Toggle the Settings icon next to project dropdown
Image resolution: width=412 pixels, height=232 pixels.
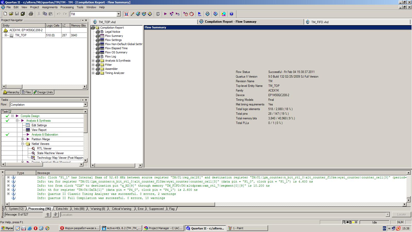click(x=126, y=14)
